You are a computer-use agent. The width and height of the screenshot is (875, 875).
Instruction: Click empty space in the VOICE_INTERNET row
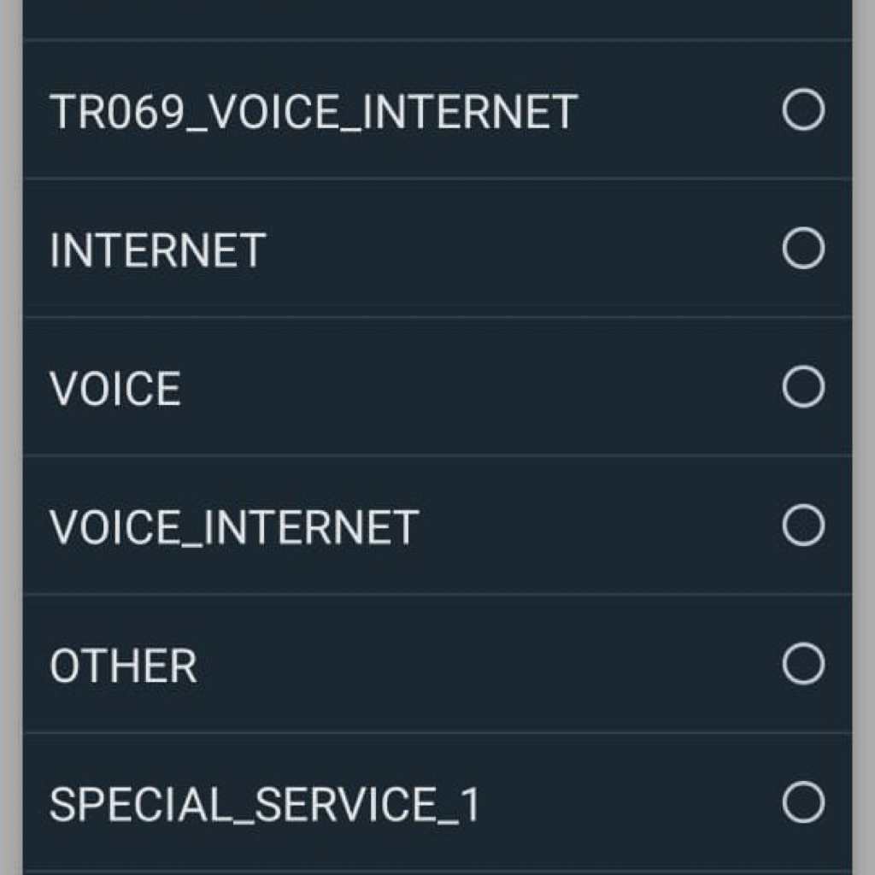(x=598, y=526)
